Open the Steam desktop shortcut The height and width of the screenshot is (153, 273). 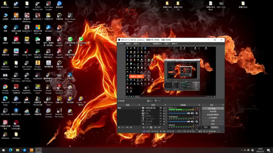coord(16,5)
